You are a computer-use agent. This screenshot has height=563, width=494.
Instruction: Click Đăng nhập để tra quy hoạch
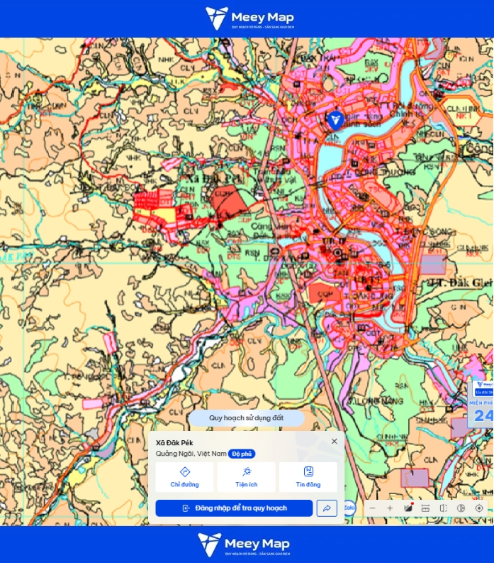(x=234, y=508)
